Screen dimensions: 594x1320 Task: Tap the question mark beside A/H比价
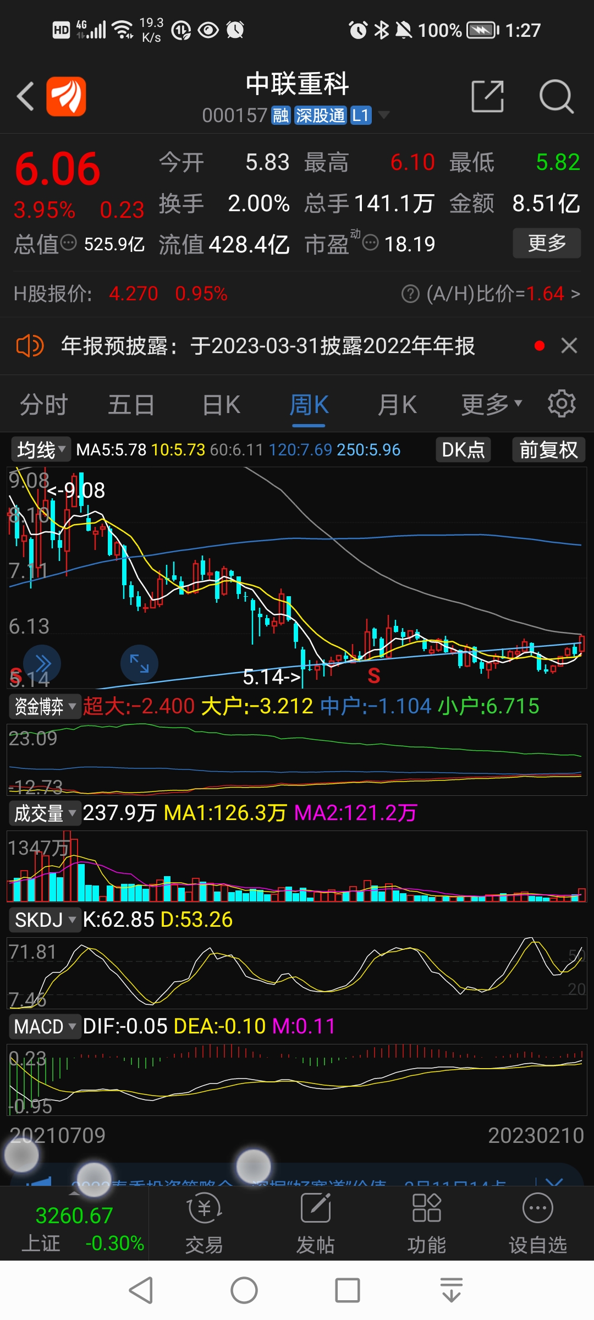pos(410,294)
